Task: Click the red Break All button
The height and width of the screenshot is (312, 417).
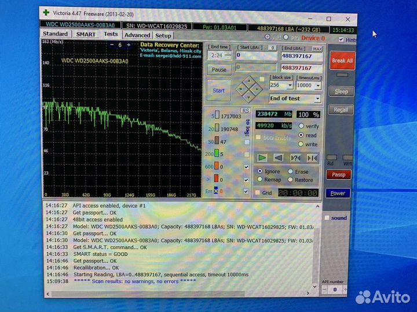Action: (342, 61)
